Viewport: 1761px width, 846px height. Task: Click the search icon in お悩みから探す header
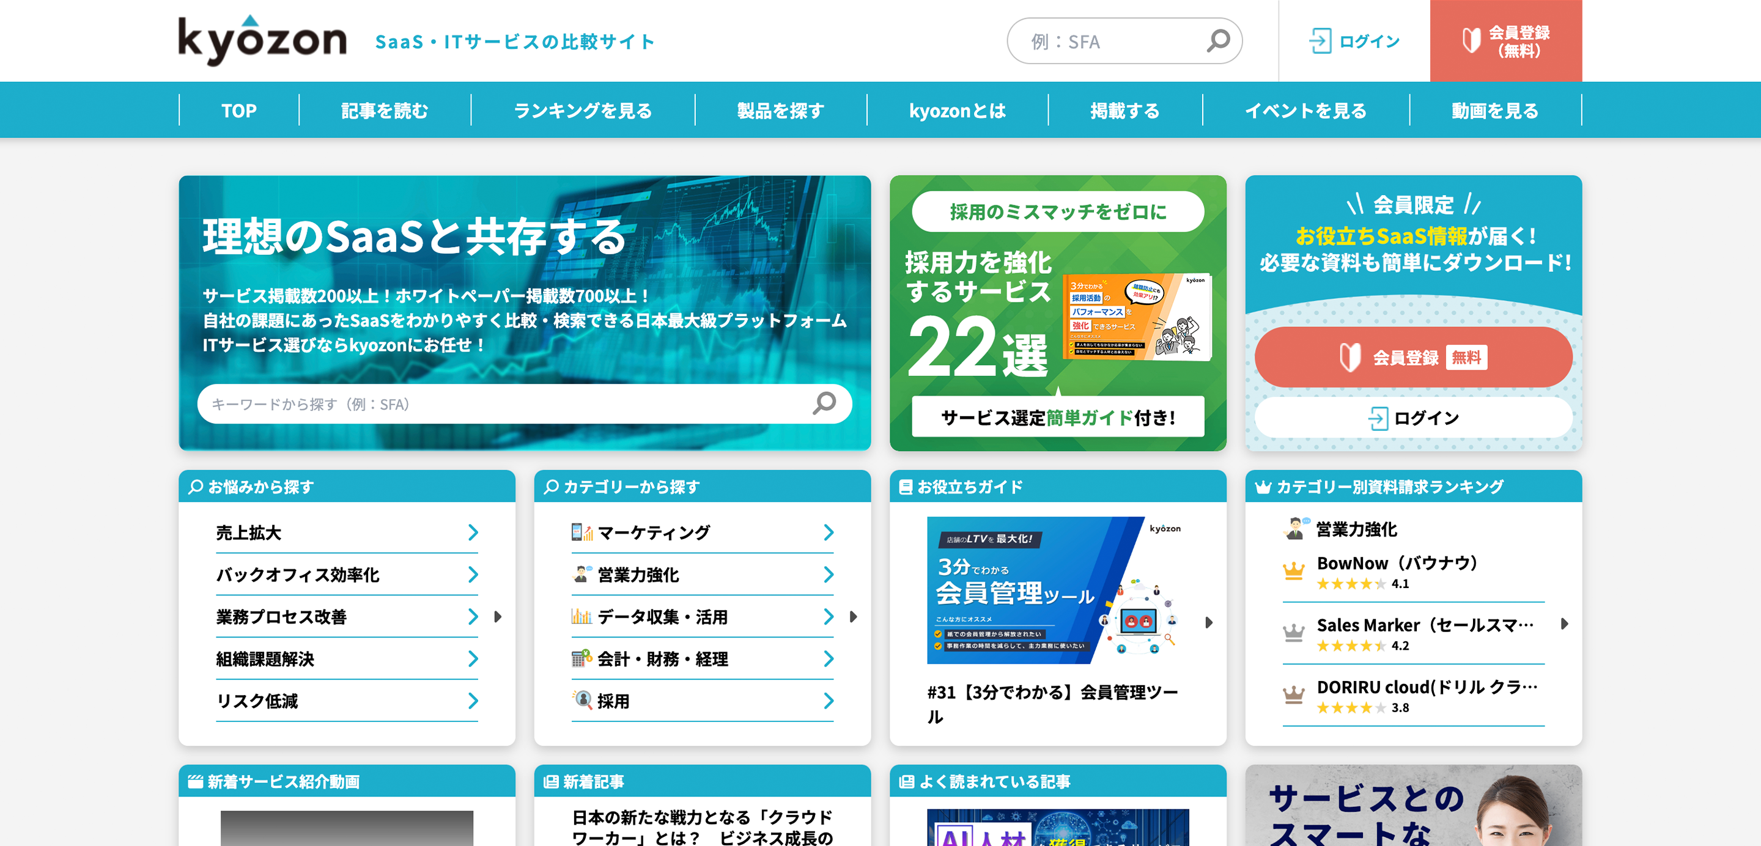coord(196,487)
